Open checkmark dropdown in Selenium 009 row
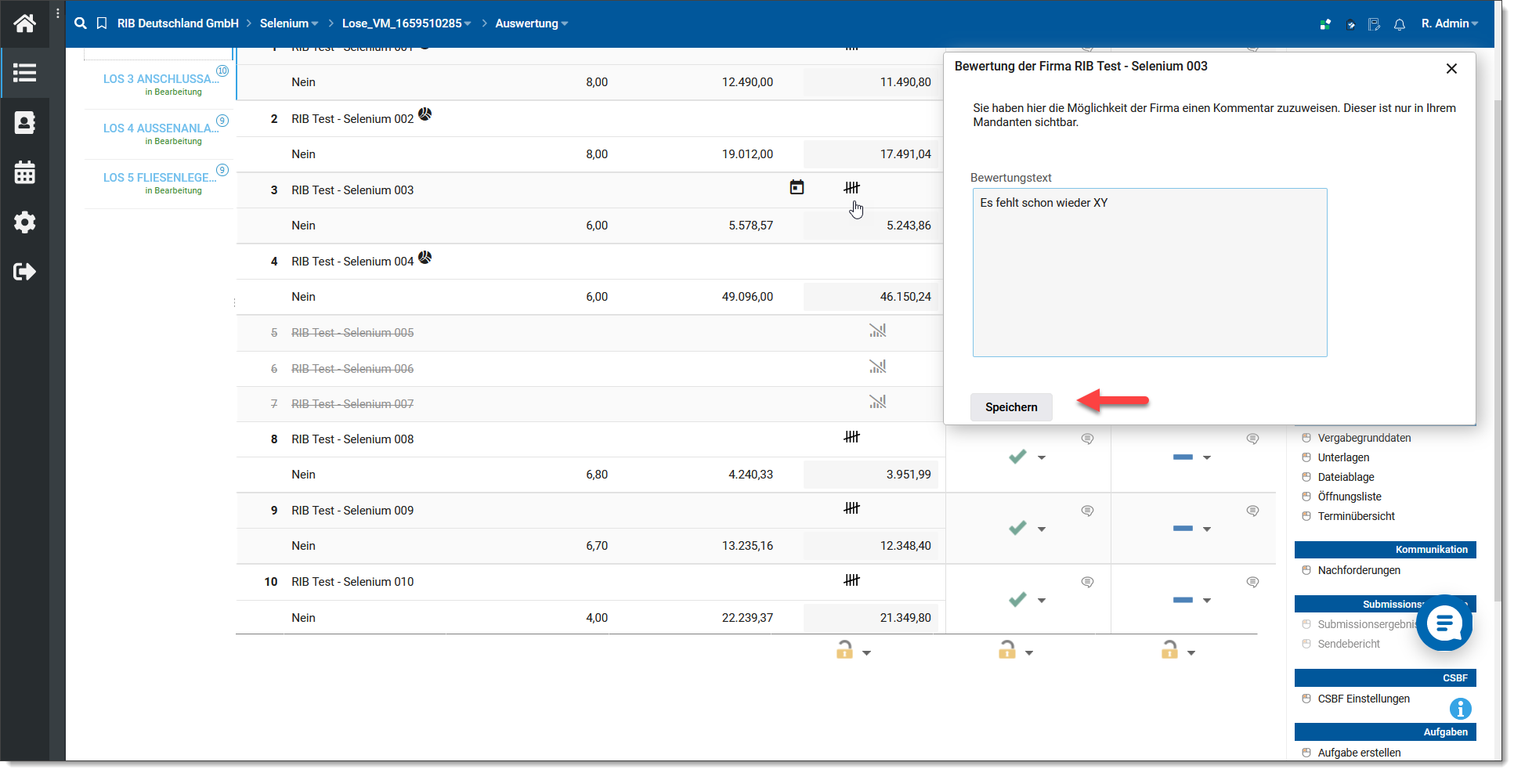Image resolution: width=1514 pixels, height=773 pixels. [x=1042, y=529]
